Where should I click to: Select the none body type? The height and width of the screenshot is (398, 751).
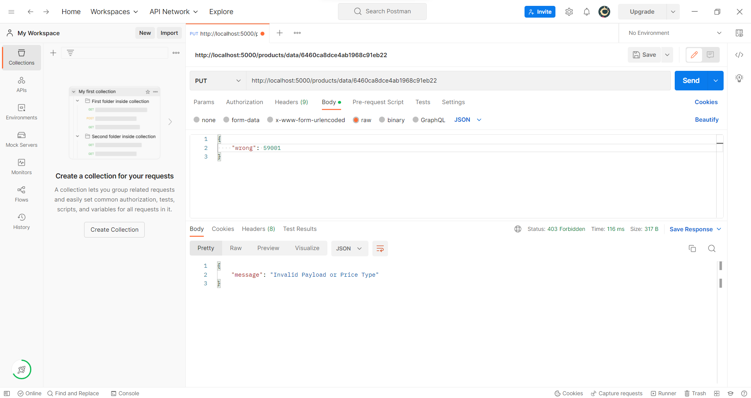[197, 120]
